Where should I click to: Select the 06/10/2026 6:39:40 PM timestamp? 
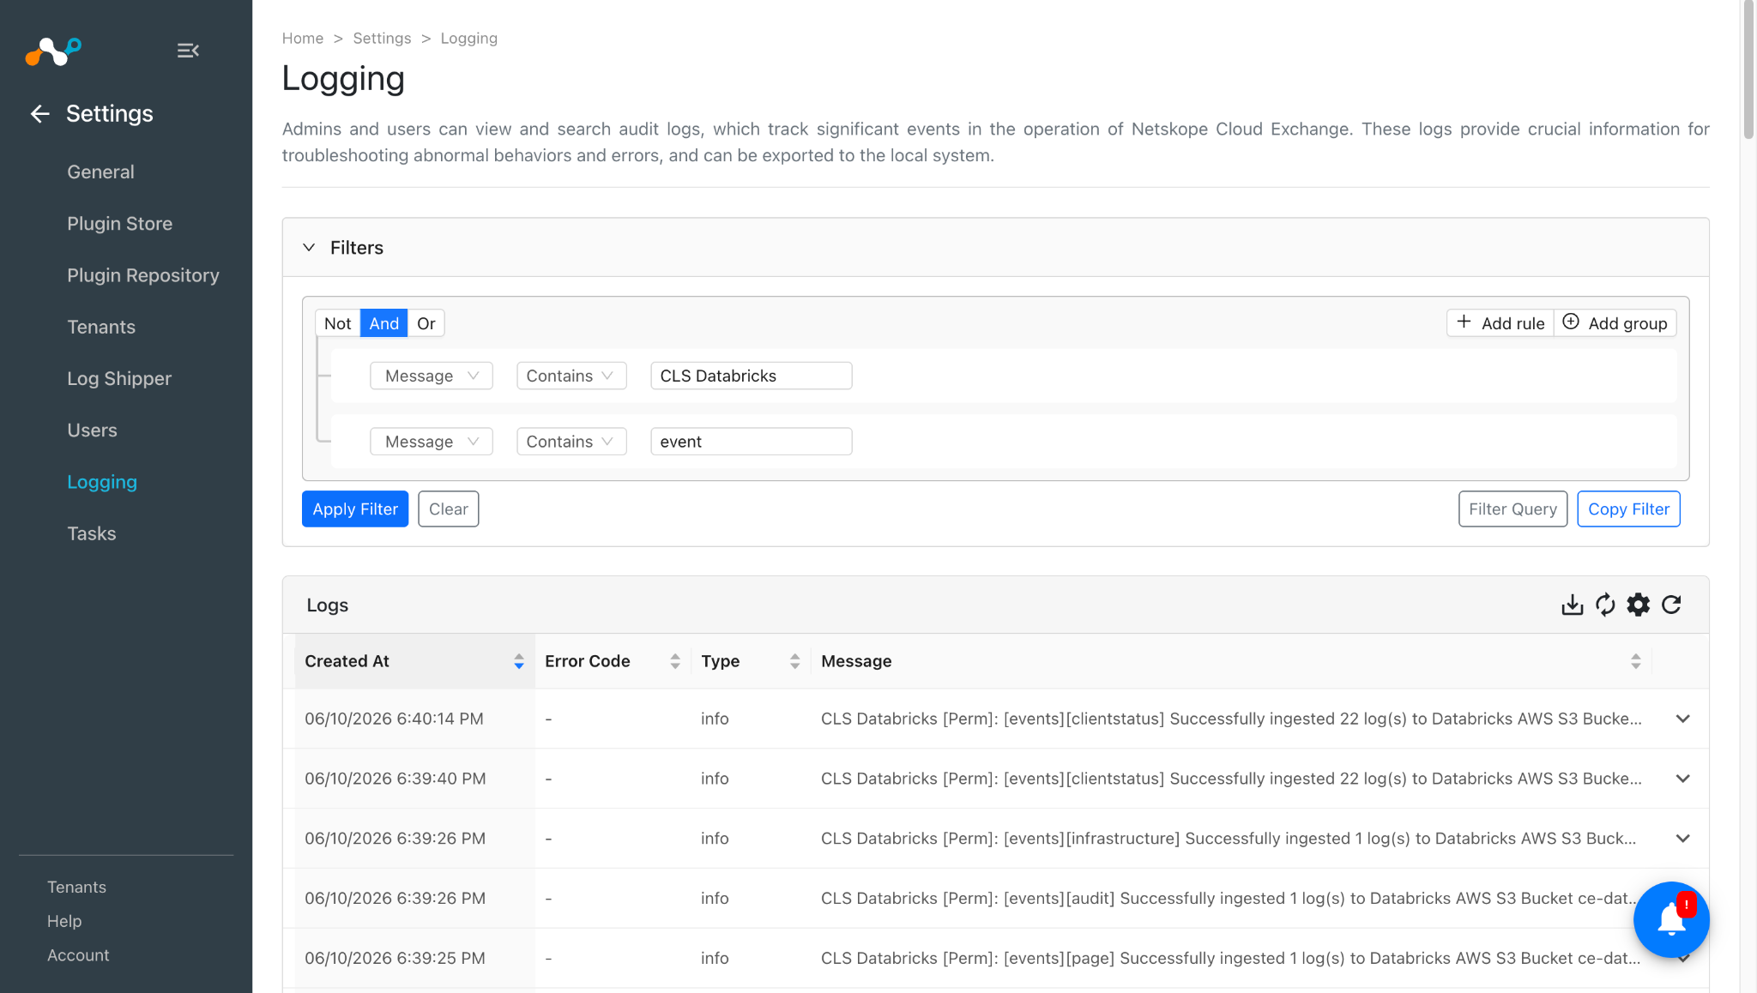point(395,779)
